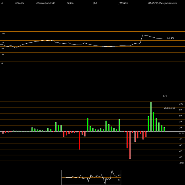
Task: Click the MunafaSutra.com watermark text at top right
Action: pos(168,3)
